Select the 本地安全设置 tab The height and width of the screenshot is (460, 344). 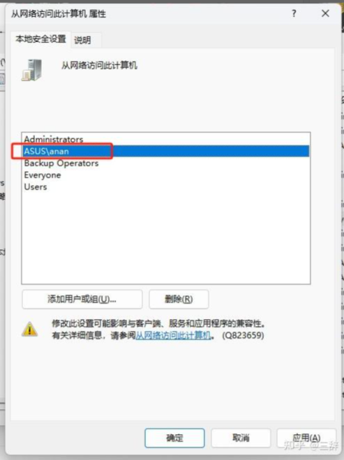click(40, 39)
